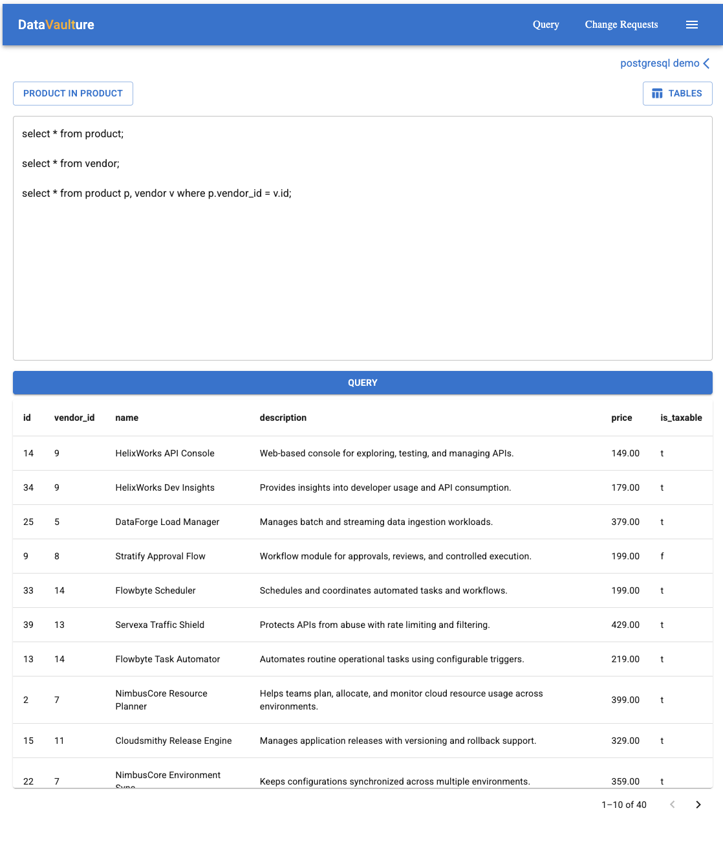Screen dimensions: 723x861
Task: Click the Flowbyte Scheduler description cell
Action: point(383,590)
